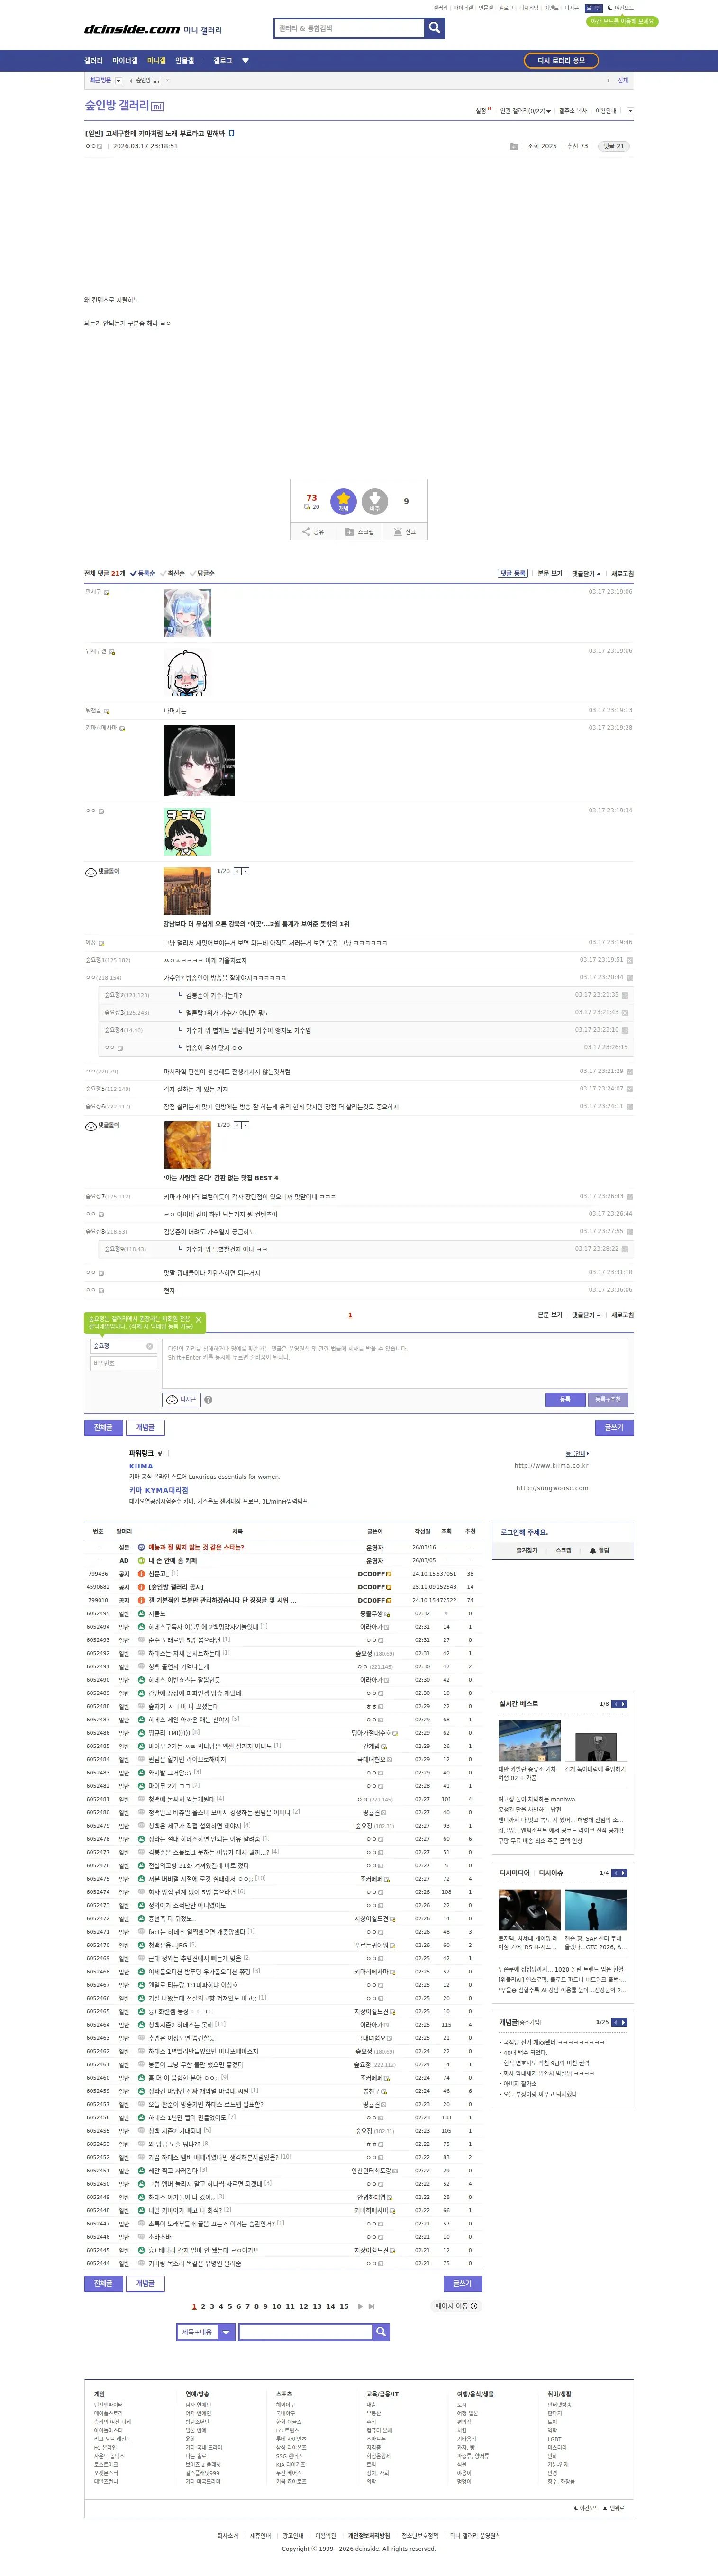Click the mobile view icon next to post title
The width and height of the screenshot is (718, 2576).
pos(232,133)
